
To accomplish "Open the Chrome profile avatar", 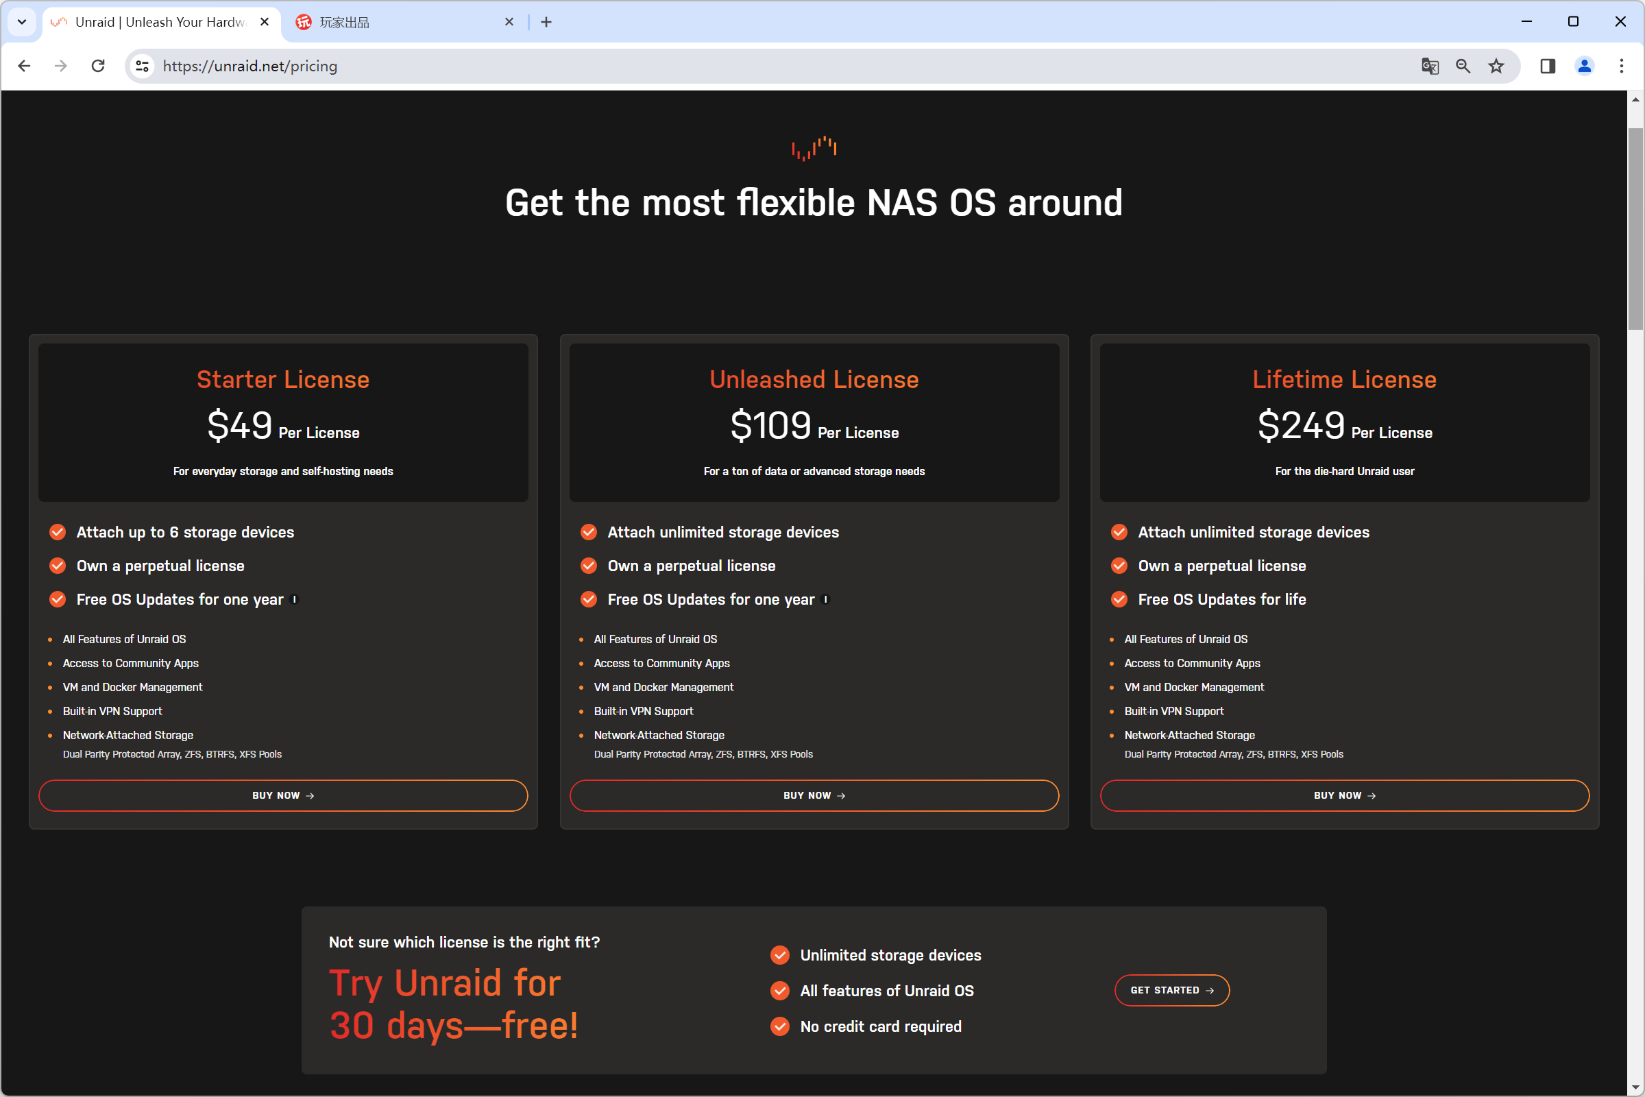I will coord(1584,66).
